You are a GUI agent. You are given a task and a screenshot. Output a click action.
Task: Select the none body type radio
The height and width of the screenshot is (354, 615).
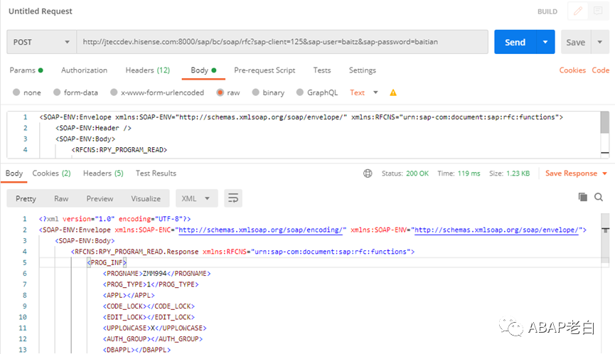click(x=16, y=92)
